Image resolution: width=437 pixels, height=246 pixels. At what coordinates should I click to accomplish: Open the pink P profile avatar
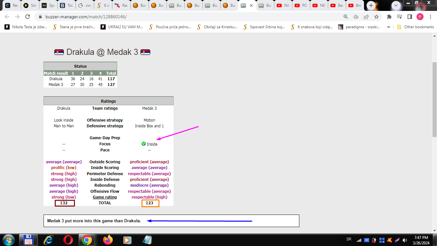pyautogui.click(x=420, y=17)
